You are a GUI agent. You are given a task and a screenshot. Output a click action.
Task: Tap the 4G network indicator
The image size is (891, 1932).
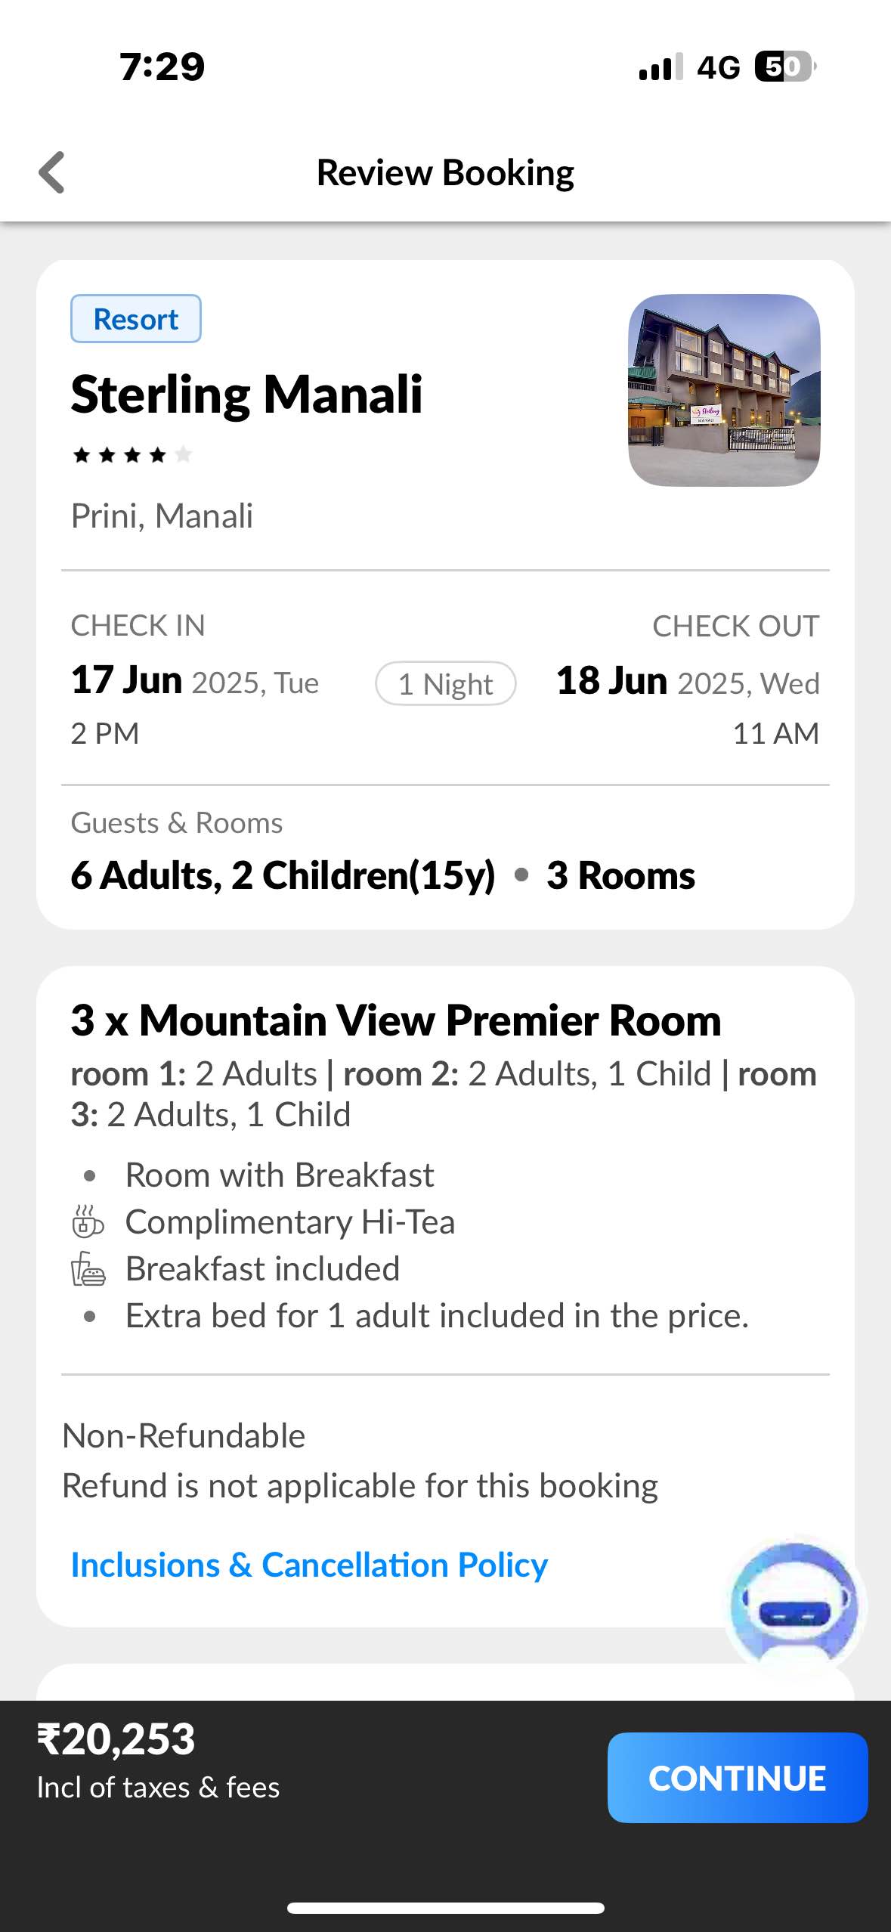click(x=718, y=67)
